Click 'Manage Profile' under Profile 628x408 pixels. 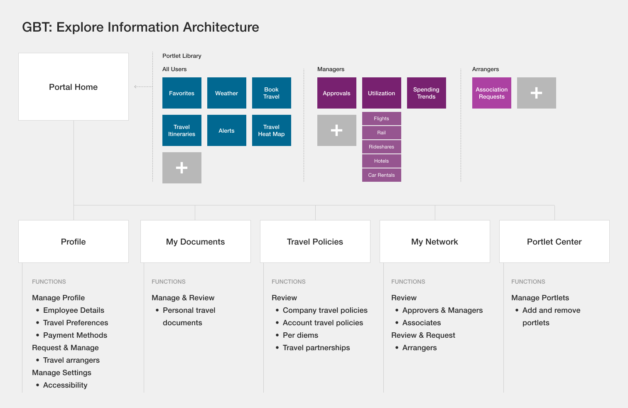[x=59, y=298]
